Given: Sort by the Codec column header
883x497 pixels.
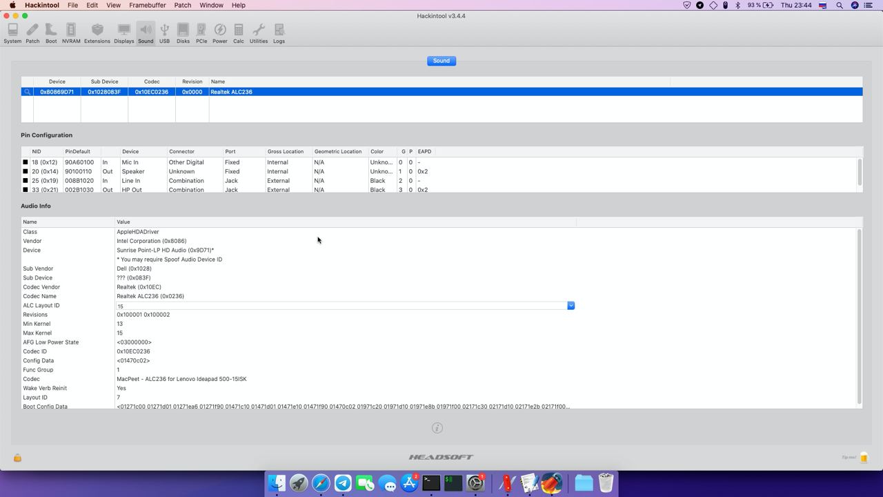Looking at the screenshot, I should point(152,81).
